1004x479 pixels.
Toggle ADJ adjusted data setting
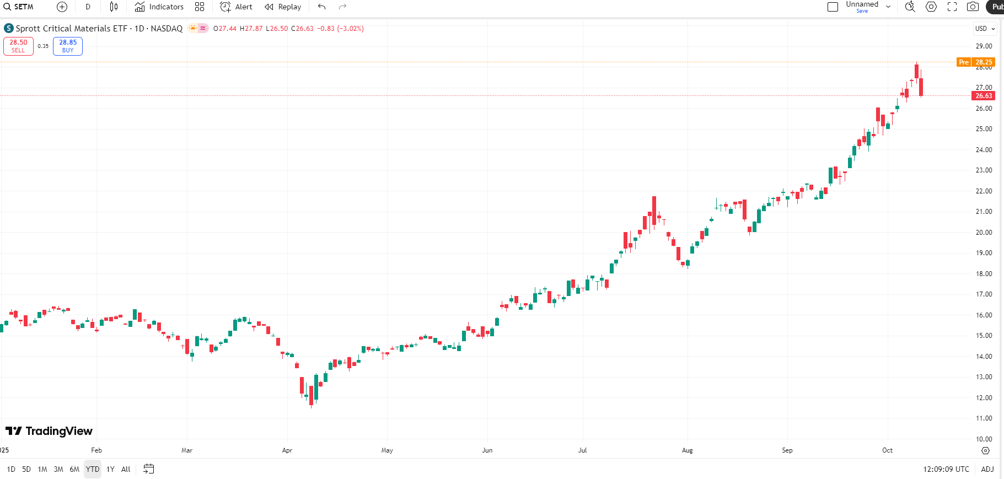pos(987,469)
